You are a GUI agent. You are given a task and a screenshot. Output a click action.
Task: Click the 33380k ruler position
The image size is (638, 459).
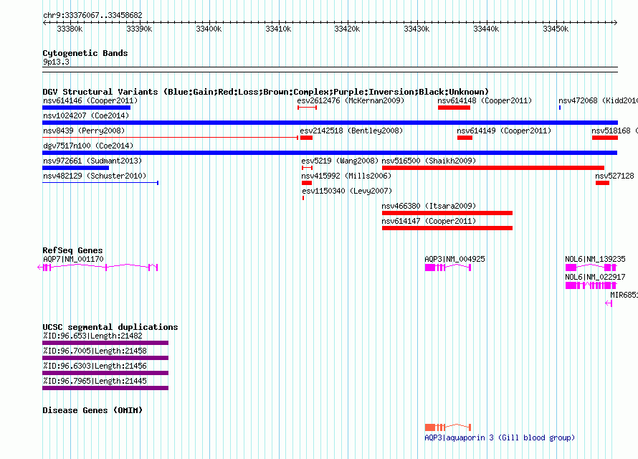click(x=70, y=29)
